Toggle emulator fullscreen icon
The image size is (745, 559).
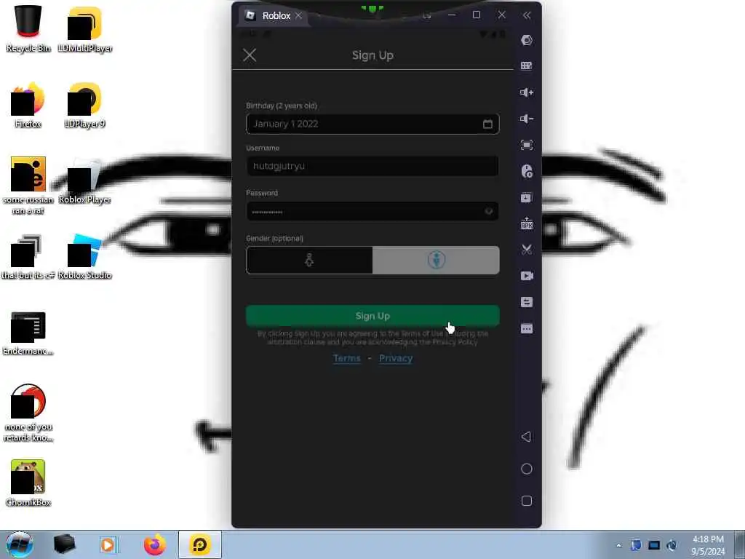click(x=527, y=145)
